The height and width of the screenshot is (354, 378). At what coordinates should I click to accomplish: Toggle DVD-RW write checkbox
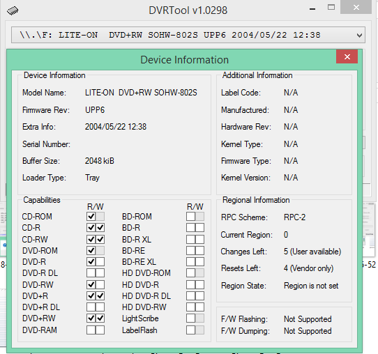100,284
